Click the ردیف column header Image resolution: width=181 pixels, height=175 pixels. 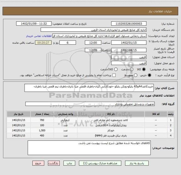pos(171,114)
